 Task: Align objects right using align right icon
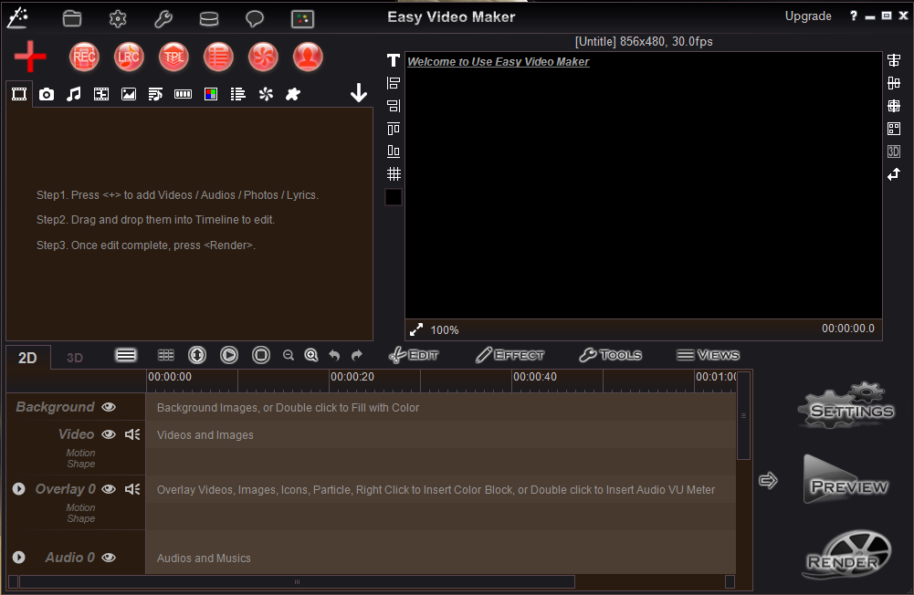click(394, 106)
